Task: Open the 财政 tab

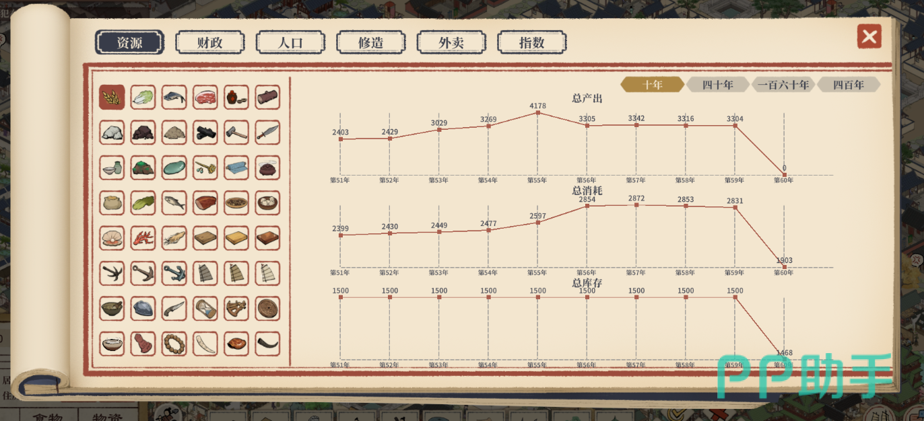Action: click(210, 42)
